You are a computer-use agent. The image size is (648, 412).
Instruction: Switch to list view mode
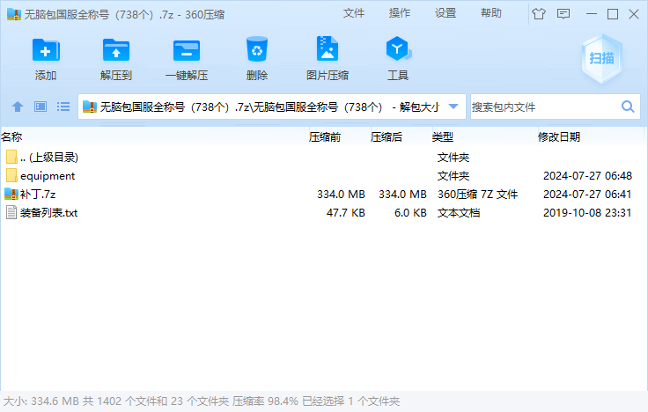pyautogui.click(x=63, y=107)
